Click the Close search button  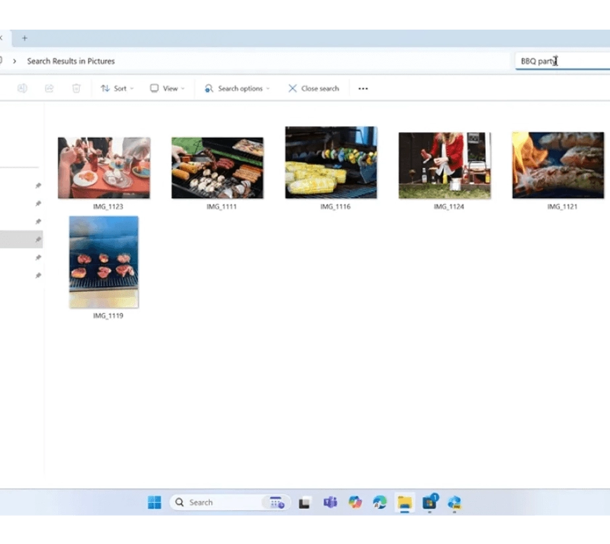click(x=314, y=88)
